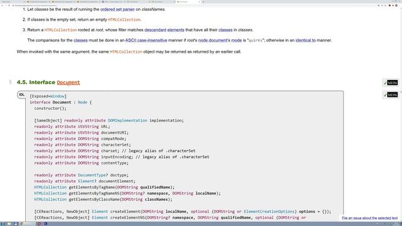
Task: Click the 'implementation' attribute name
Action: tap(166, 121)
